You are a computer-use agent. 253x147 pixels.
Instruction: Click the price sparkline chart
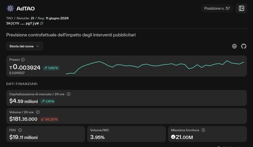pos(155,67)
